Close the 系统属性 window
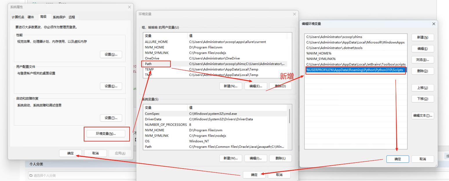The width and height of the screenshot is (449, 181). [129, 7]
